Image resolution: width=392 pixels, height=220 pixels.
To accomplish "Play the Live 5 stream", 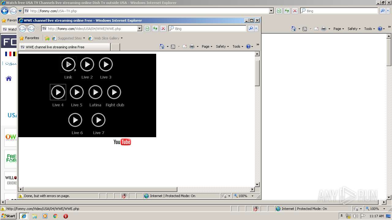I will 77,92.
